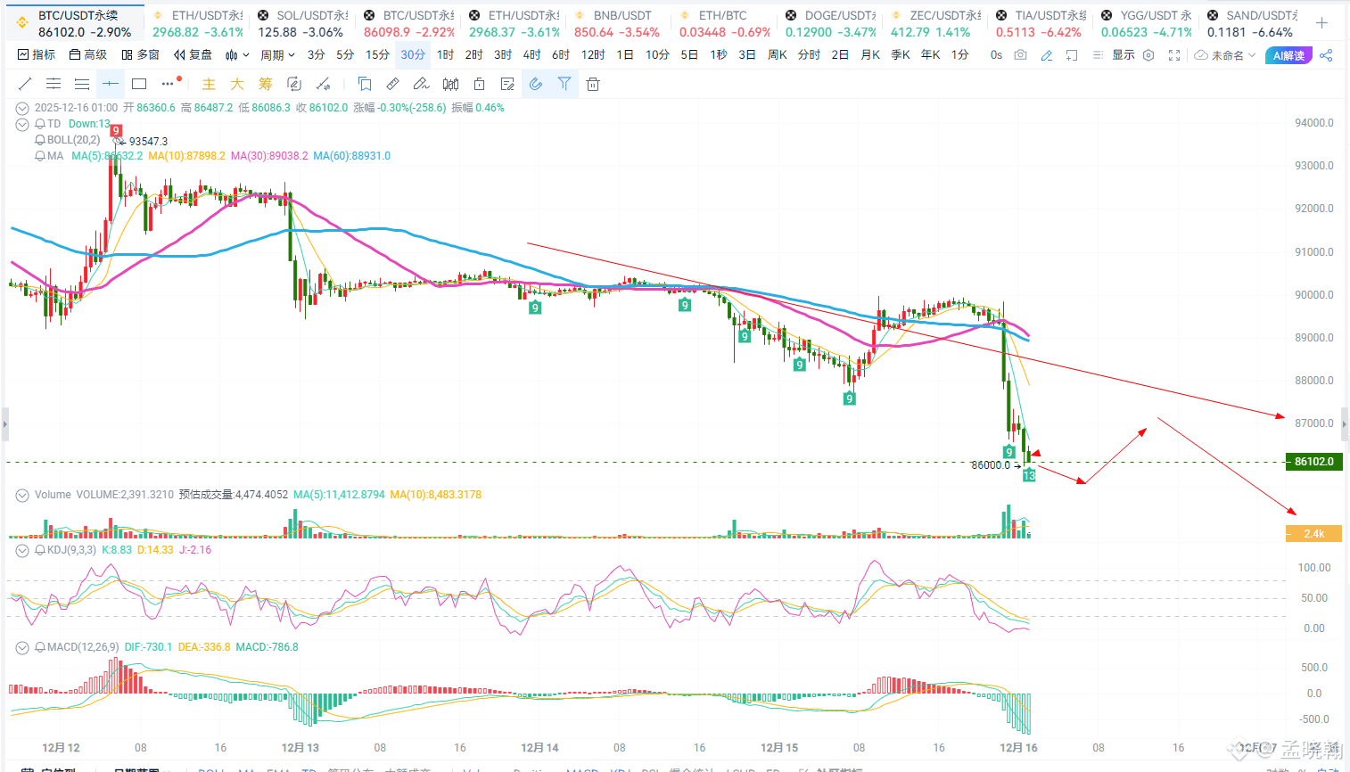This screenshot has height=772, width=1350.
Task: Switch to 1时 timeframe
Action: pyautogui.click(x=445, y=55)
